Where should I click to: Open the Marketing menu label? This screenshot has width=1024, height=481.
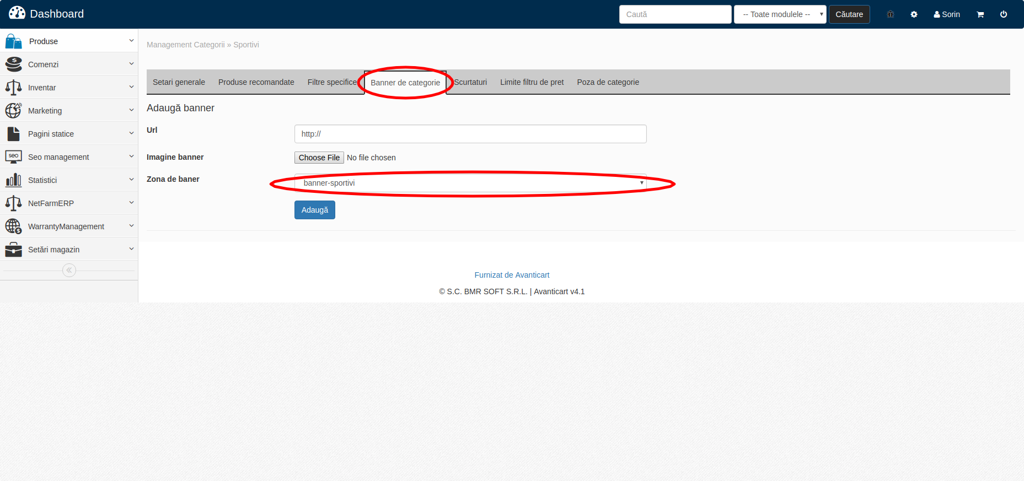(x=45, y=111)
